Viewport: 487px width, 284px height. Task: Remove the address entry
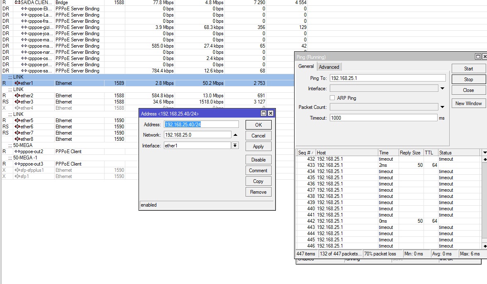pyautogui.click(x=258, y=192)
